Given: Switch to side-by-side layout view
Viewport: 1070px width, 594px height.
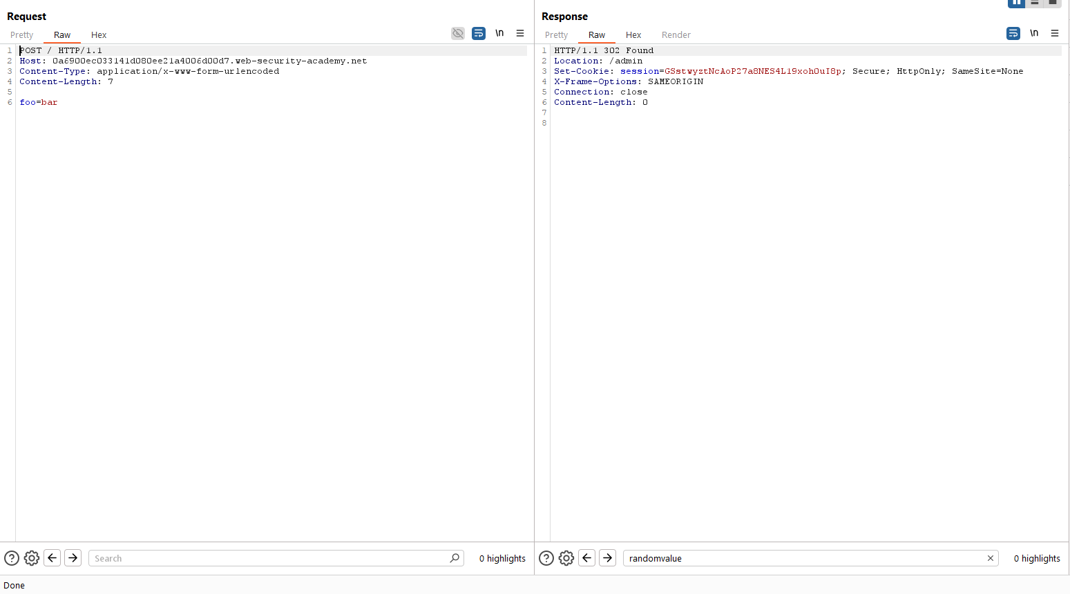Looking at the screenshot, I should (1016, 3).
